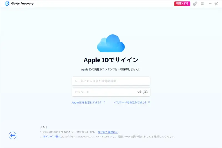Open the パスワードをお忘れですか link
Screen dimensions: 222x148
click(x=132, y=102)
